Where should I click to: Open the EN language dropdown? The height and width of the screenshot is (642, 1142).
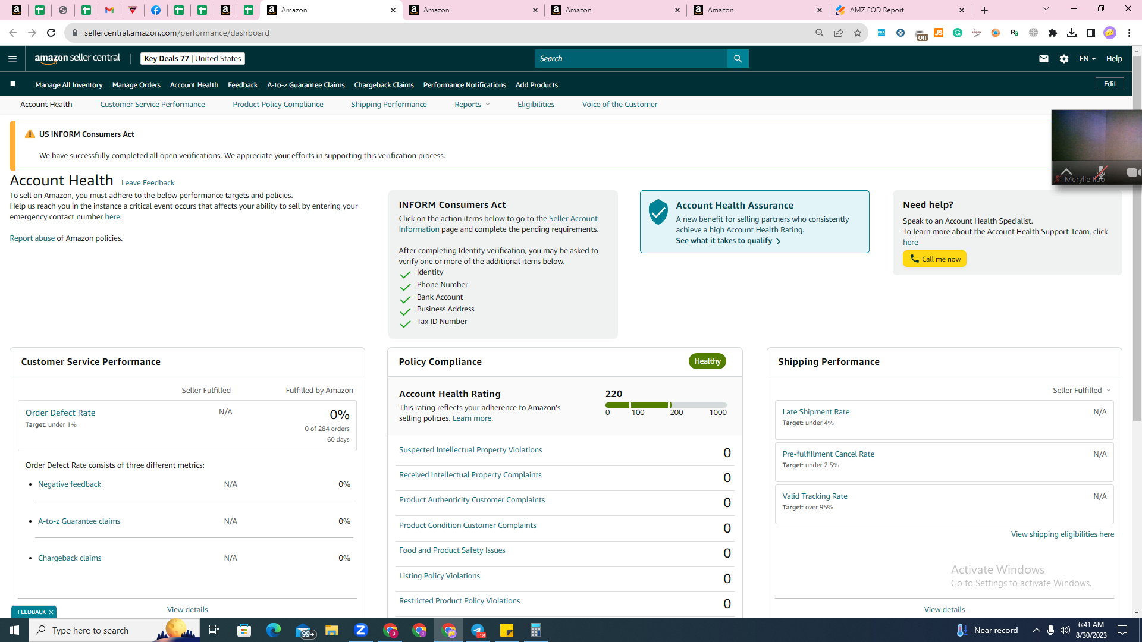click(x=1087, y=59)
